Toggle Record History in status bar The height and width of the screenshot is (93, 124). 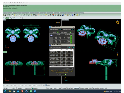[84, 88]
